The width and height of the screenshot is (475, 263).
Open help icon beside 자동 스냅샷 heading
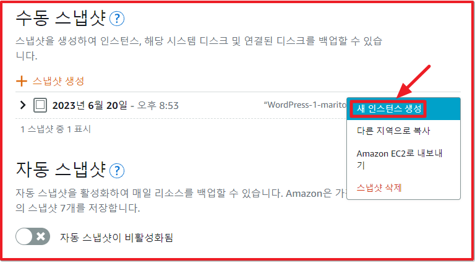117,171
